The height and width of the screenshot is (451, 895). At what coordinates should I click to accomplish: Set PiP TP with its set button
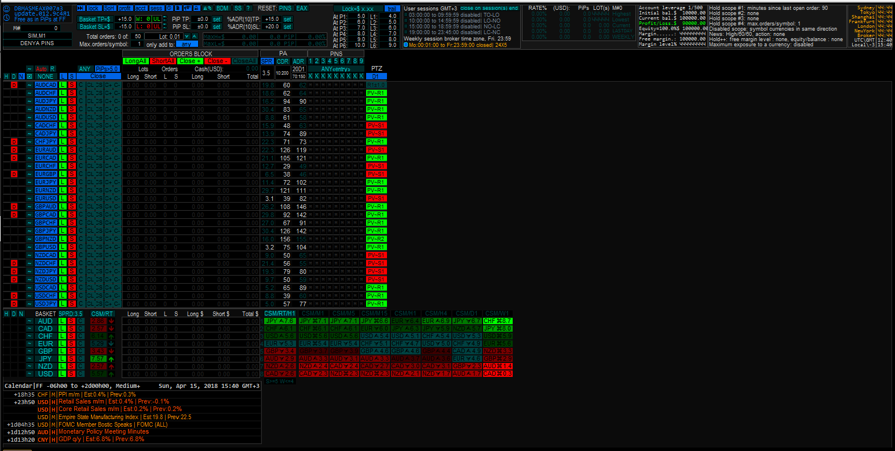(x=217, y=19)
